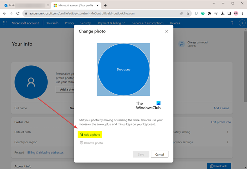The height and width of the screenshot is (169, 247).
Task: Open the media control playlist icon
Action: 216,13
